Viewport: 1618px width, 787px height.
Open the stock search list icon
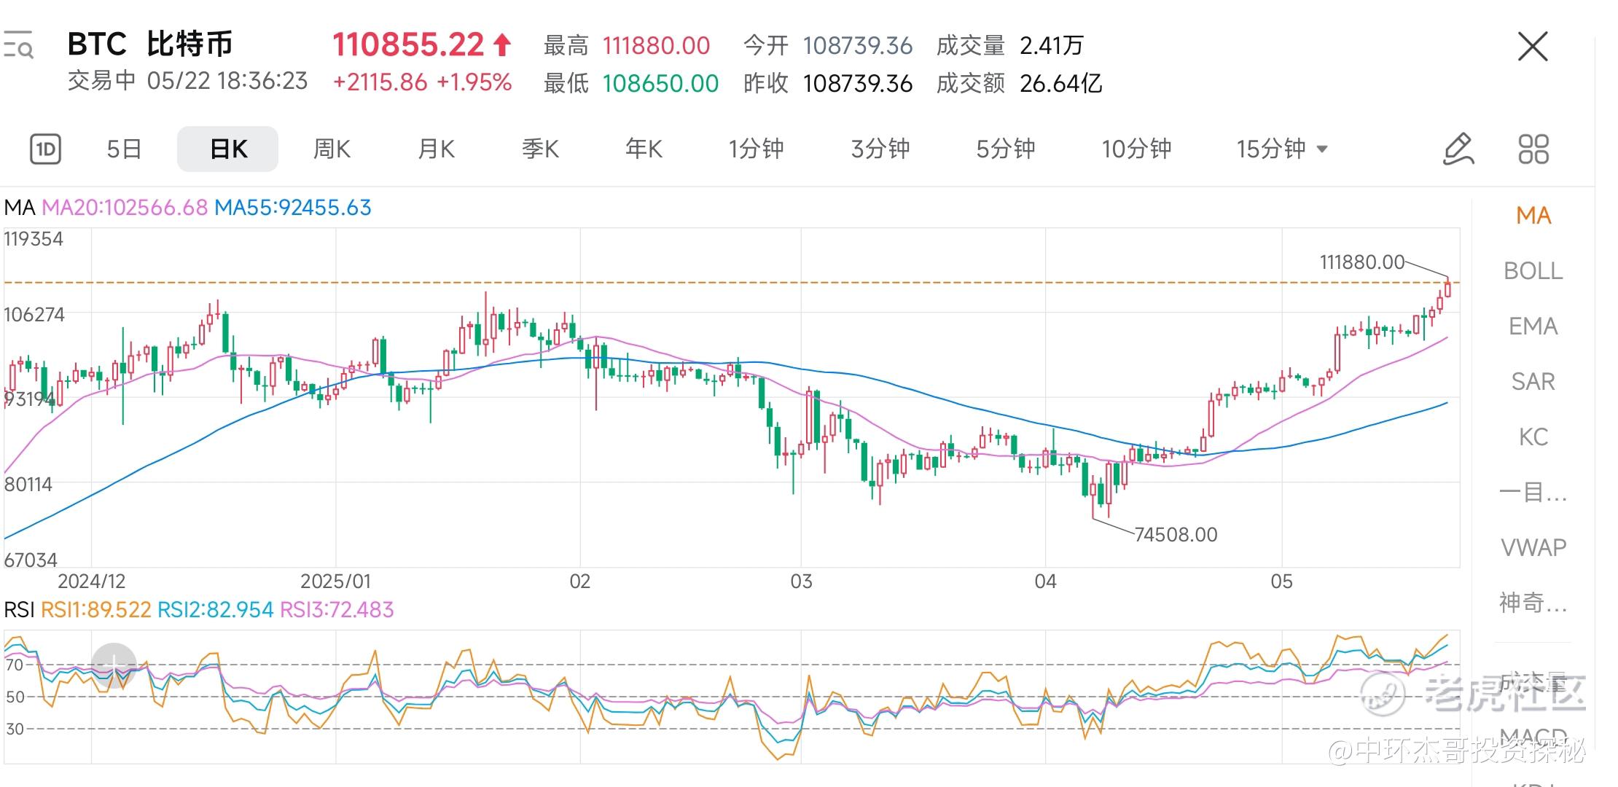(x=19, y=45)
